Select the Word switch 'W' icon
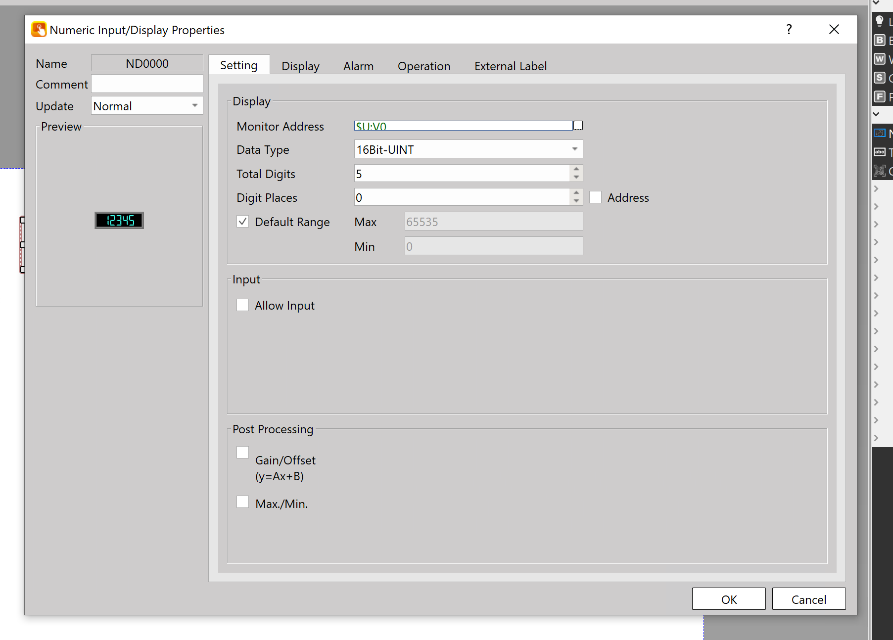This screenshot has width=893, height=640. coord(879,59)
